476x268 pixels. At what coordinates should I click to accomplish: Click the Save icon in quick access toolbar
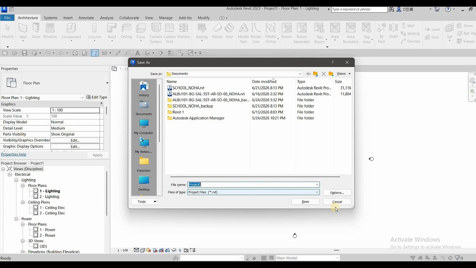[25, 53]
